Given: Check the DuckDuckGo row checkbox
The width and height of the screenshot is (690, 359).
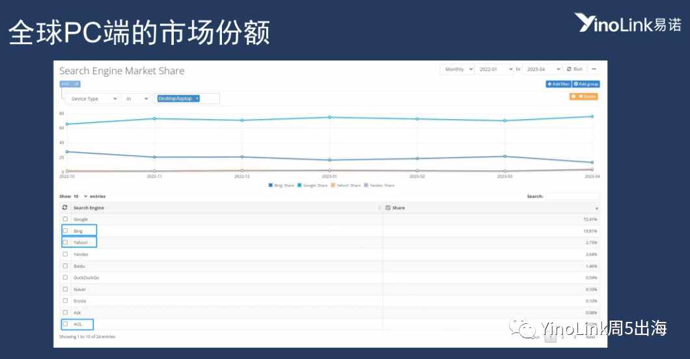Looking at the screenshot, I should (65, 277).
